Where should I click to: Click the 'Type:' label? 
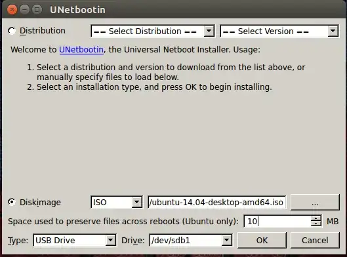(x=18, y=241)
